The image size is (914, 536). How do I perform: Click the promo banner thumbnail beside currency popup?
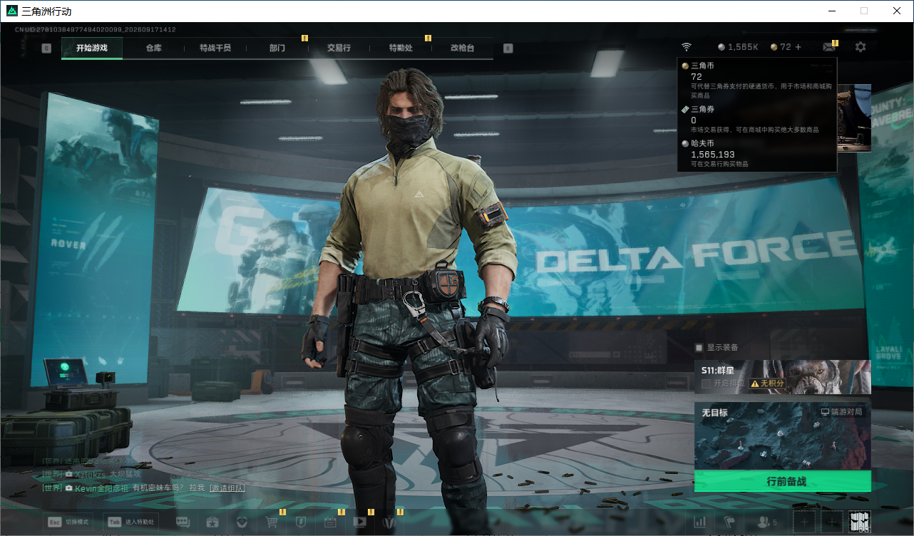pyautogui.click(x=854, y=118)
